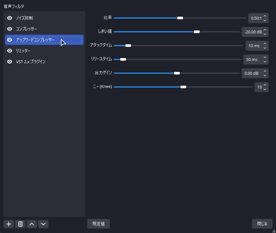Viewport: 276px width, 233px height.
Task: Toggle eye icon for VST 2.x プラグイン
Action: (10, 62)
